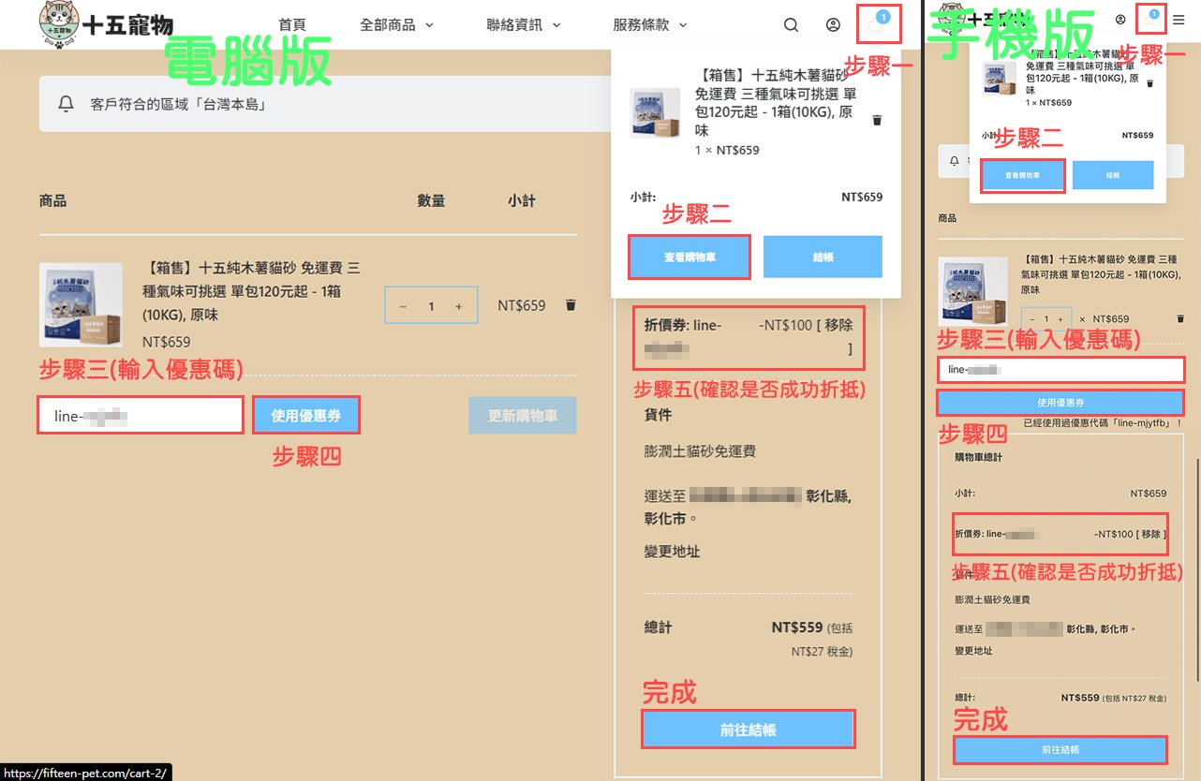The image size is (1201, 781).
Task: Remove coupon via mobile 移除 link
Action: [1150, 534]
